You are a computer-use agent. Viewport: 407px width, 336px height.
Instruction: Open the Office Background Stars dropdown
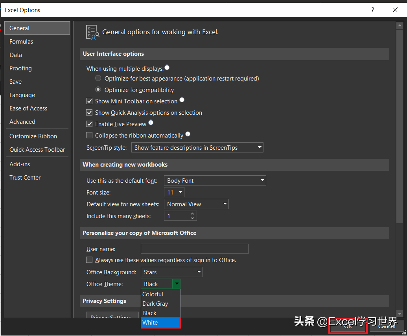tap(171, 272)
